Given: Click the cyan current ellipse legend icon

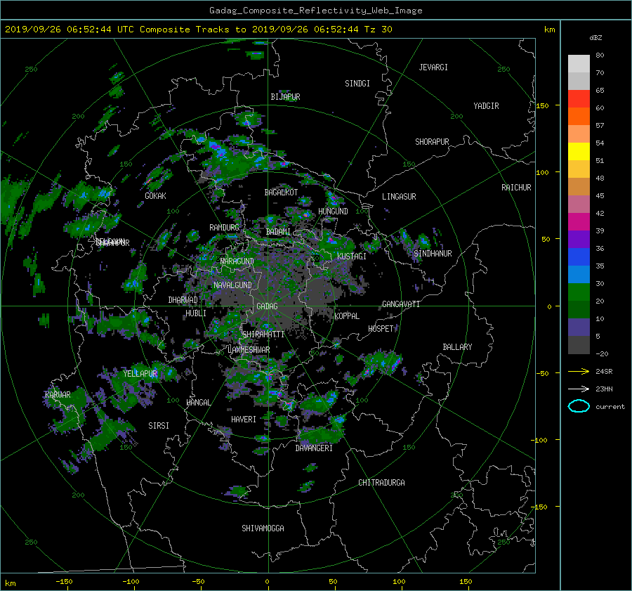Looking at the screenshot, I should (x=579, y=406).
